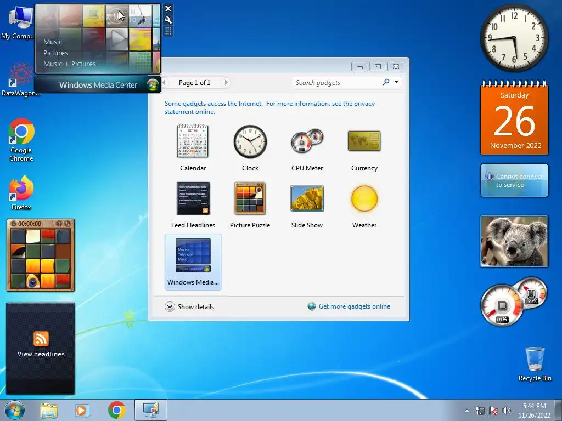
Task: Select the Feed Headlines gadget icon
Action: 193,198
